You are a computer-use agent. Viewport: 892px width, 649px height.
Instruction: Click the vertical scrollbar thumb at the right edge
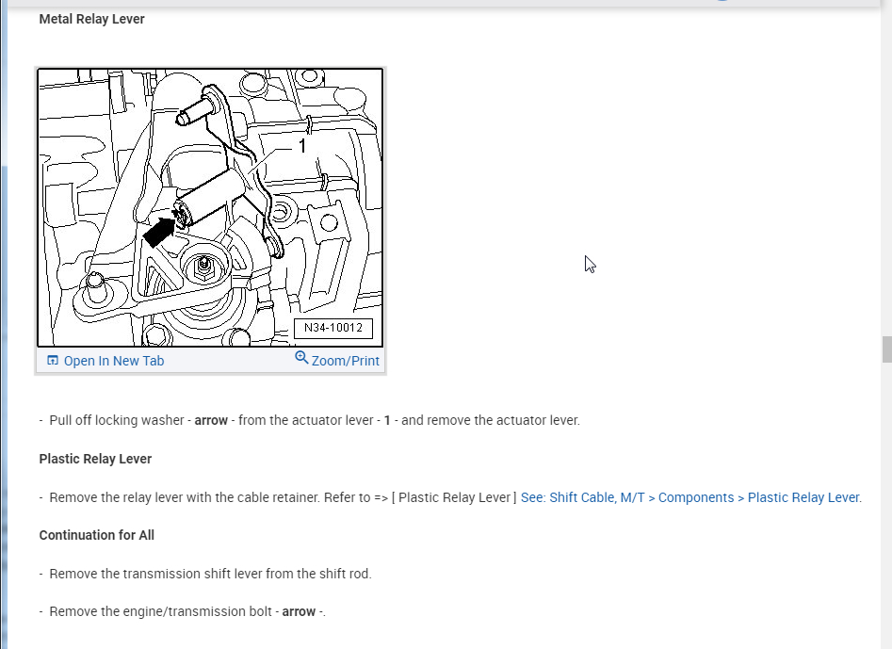(x=887, y=349)
